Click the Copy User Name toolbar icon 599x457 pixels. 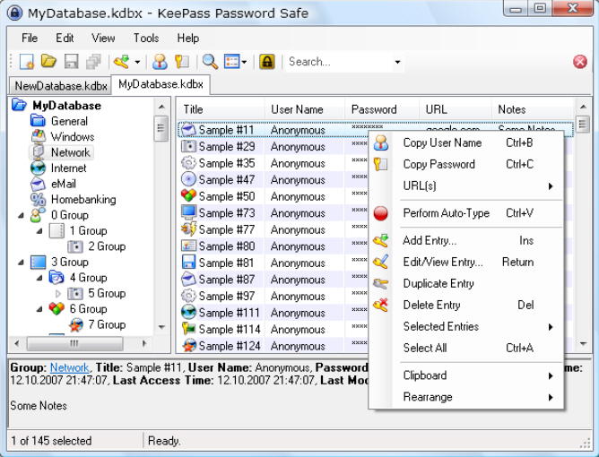pos(160,62)
